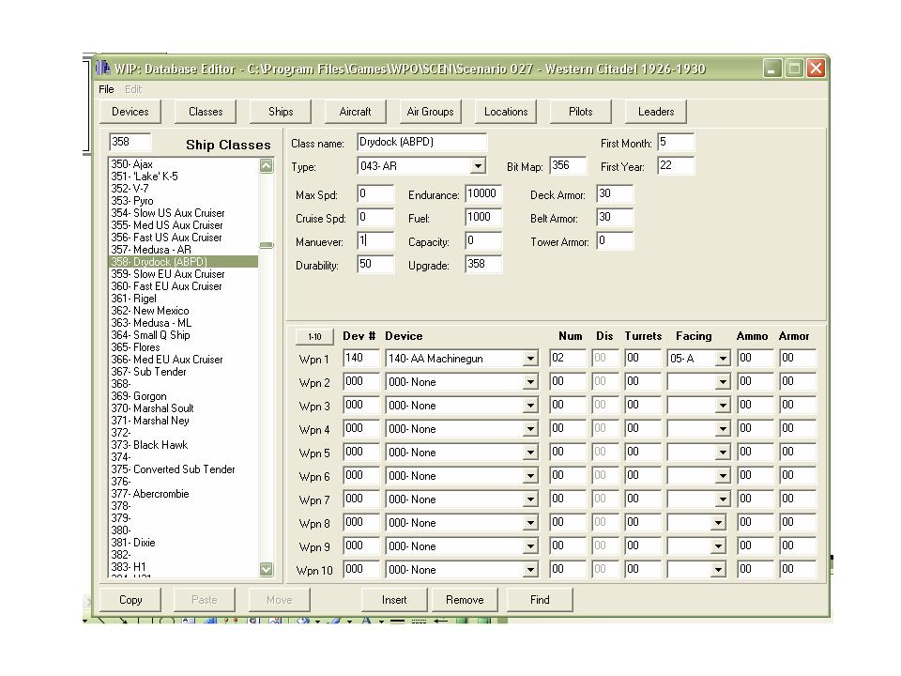901x676 pixels.
Task: Click the Upgrade input field
Action: point(483,265)
